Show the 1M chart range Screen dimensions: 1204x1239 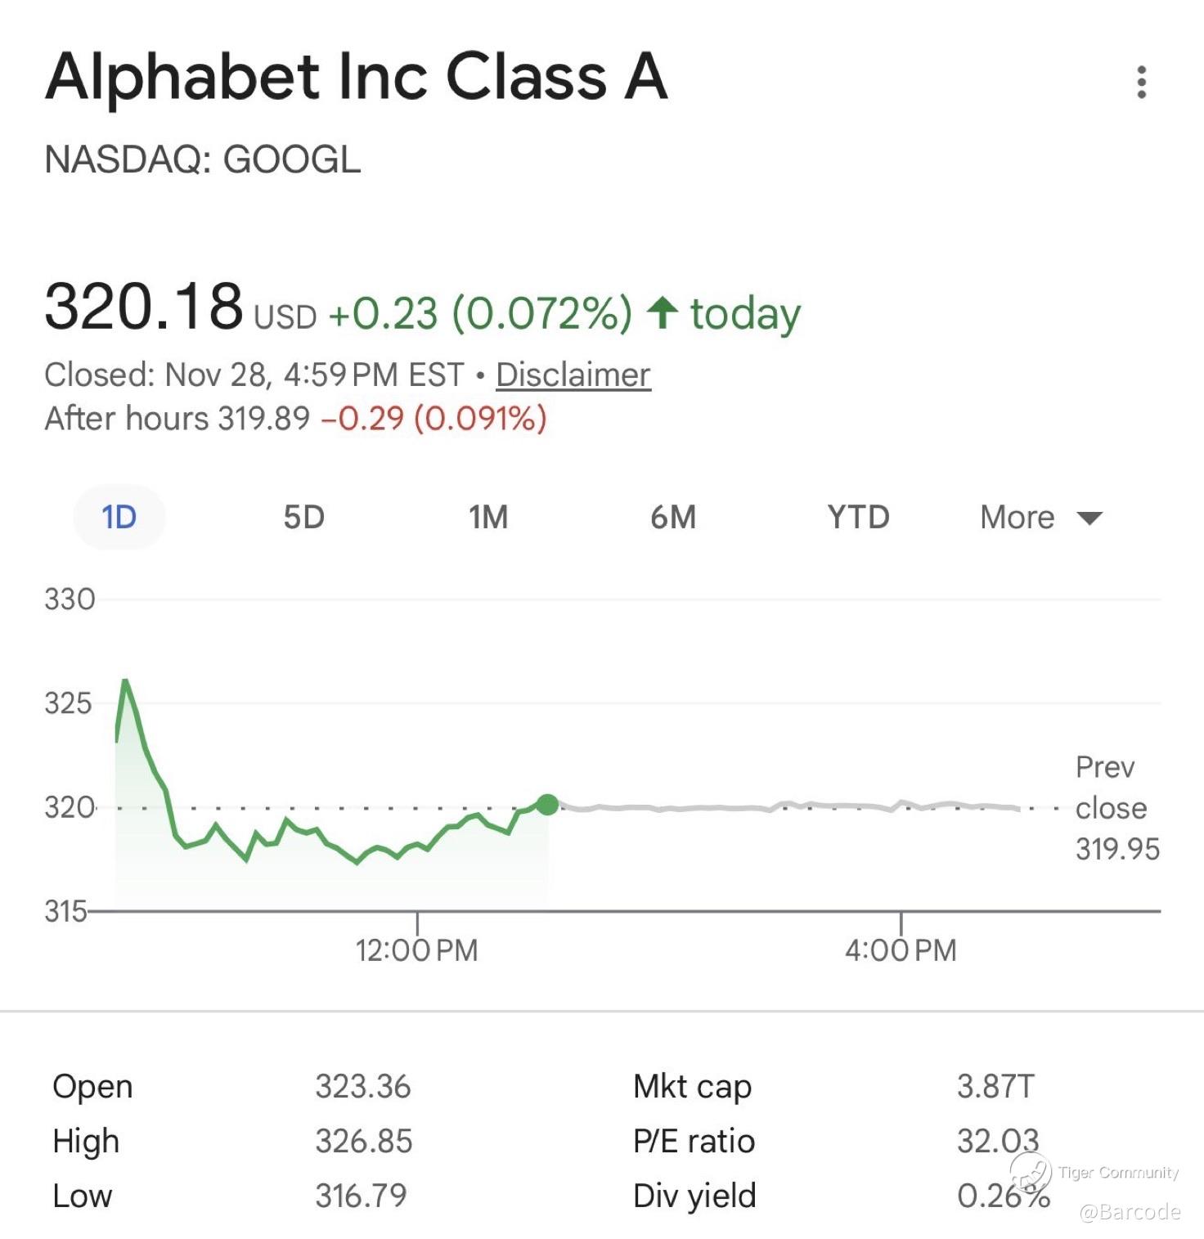[x=488, y=517]
